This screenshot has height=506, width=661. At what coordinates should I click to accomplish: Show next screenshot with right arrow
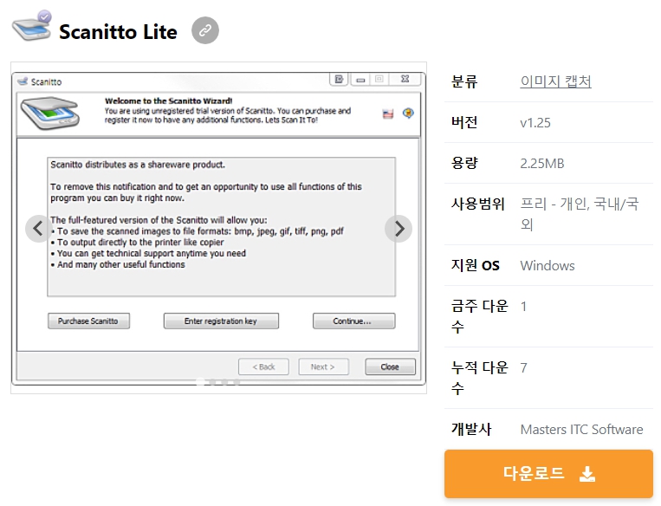coord(399,229)
